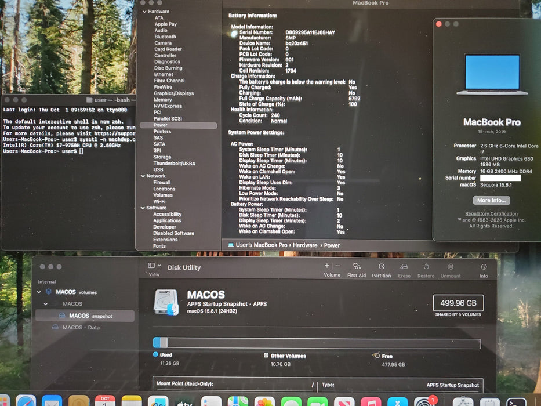Toggle the Disk Utility sidebar View icon
This screenshot has height=406, width=541.
[151, 266]
